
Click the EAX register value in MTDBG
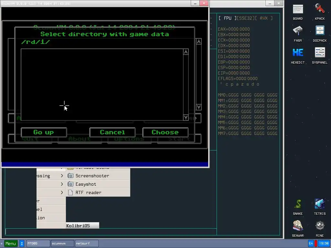(239, 29)
